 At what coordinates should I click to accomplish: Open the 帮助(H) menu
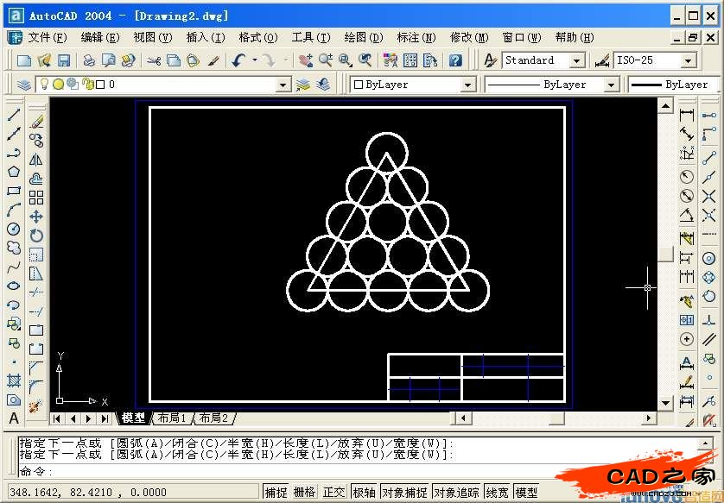[575, 37]
